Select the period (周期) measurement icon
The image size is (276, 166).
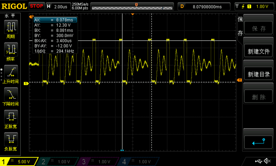click(11, 27)
